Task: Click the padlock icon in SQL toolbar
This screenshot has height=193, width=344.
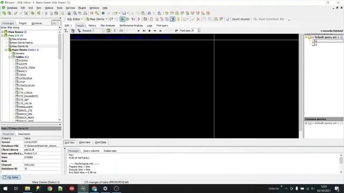Action: point(178,19)
